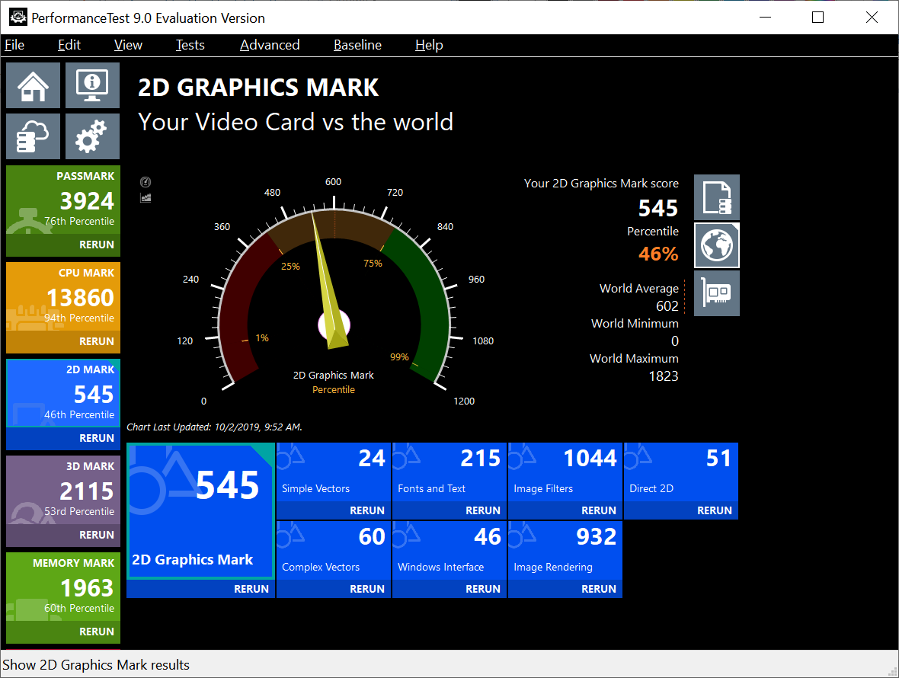The width and height of the screenshot is (899, 678).
Task: Click the Chart Last Updated text
Action: (x=214, y=427)
